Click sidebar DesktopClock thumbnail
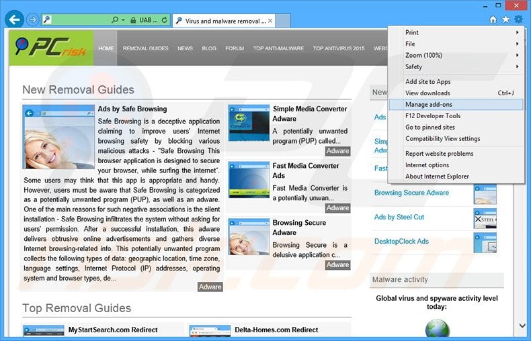This screenshot has width=531, height=341. coord(485,243)
